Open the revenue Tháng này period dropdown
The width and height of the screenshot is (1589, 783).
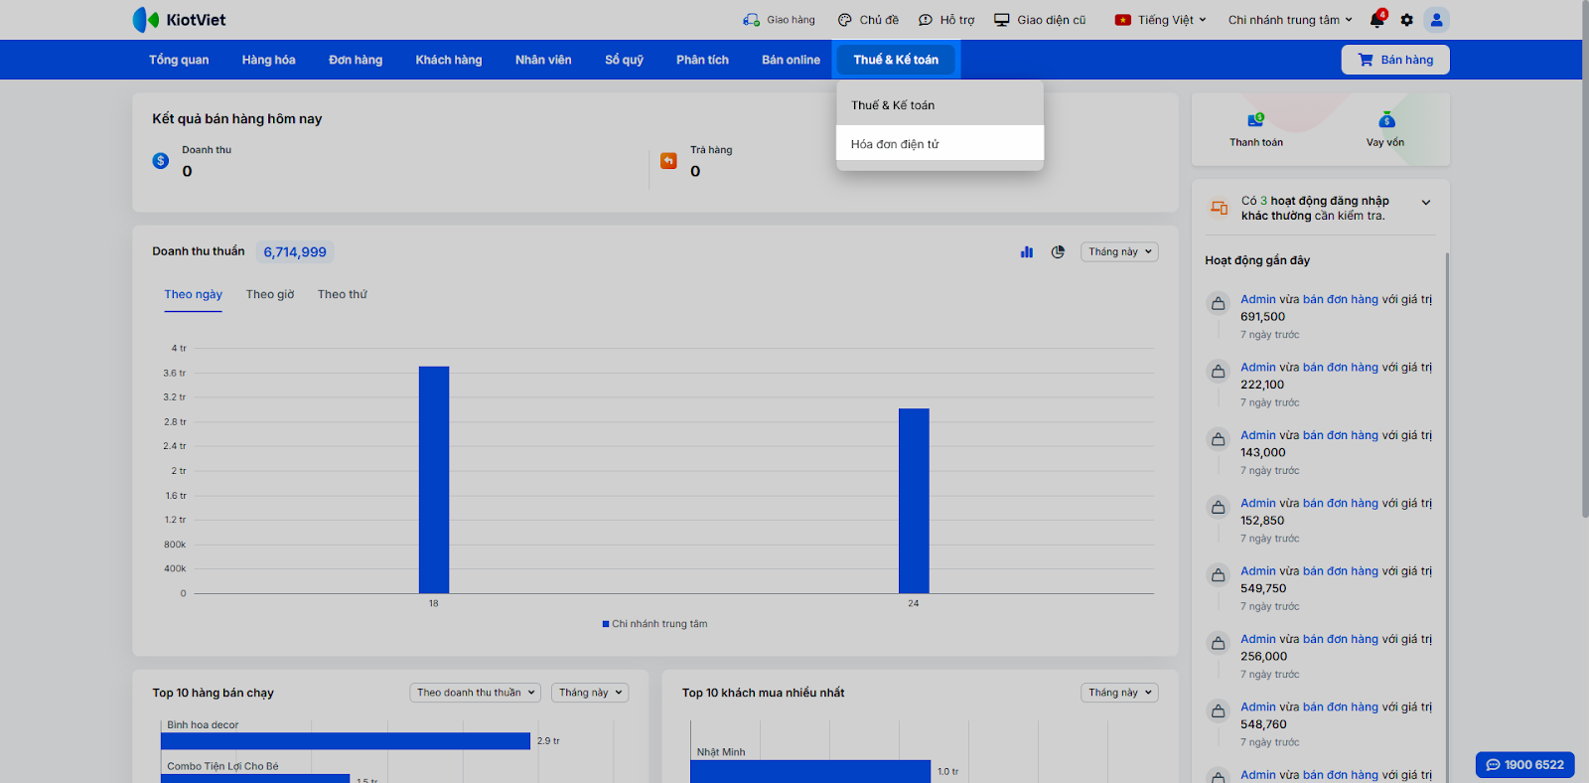[1120, 252]
